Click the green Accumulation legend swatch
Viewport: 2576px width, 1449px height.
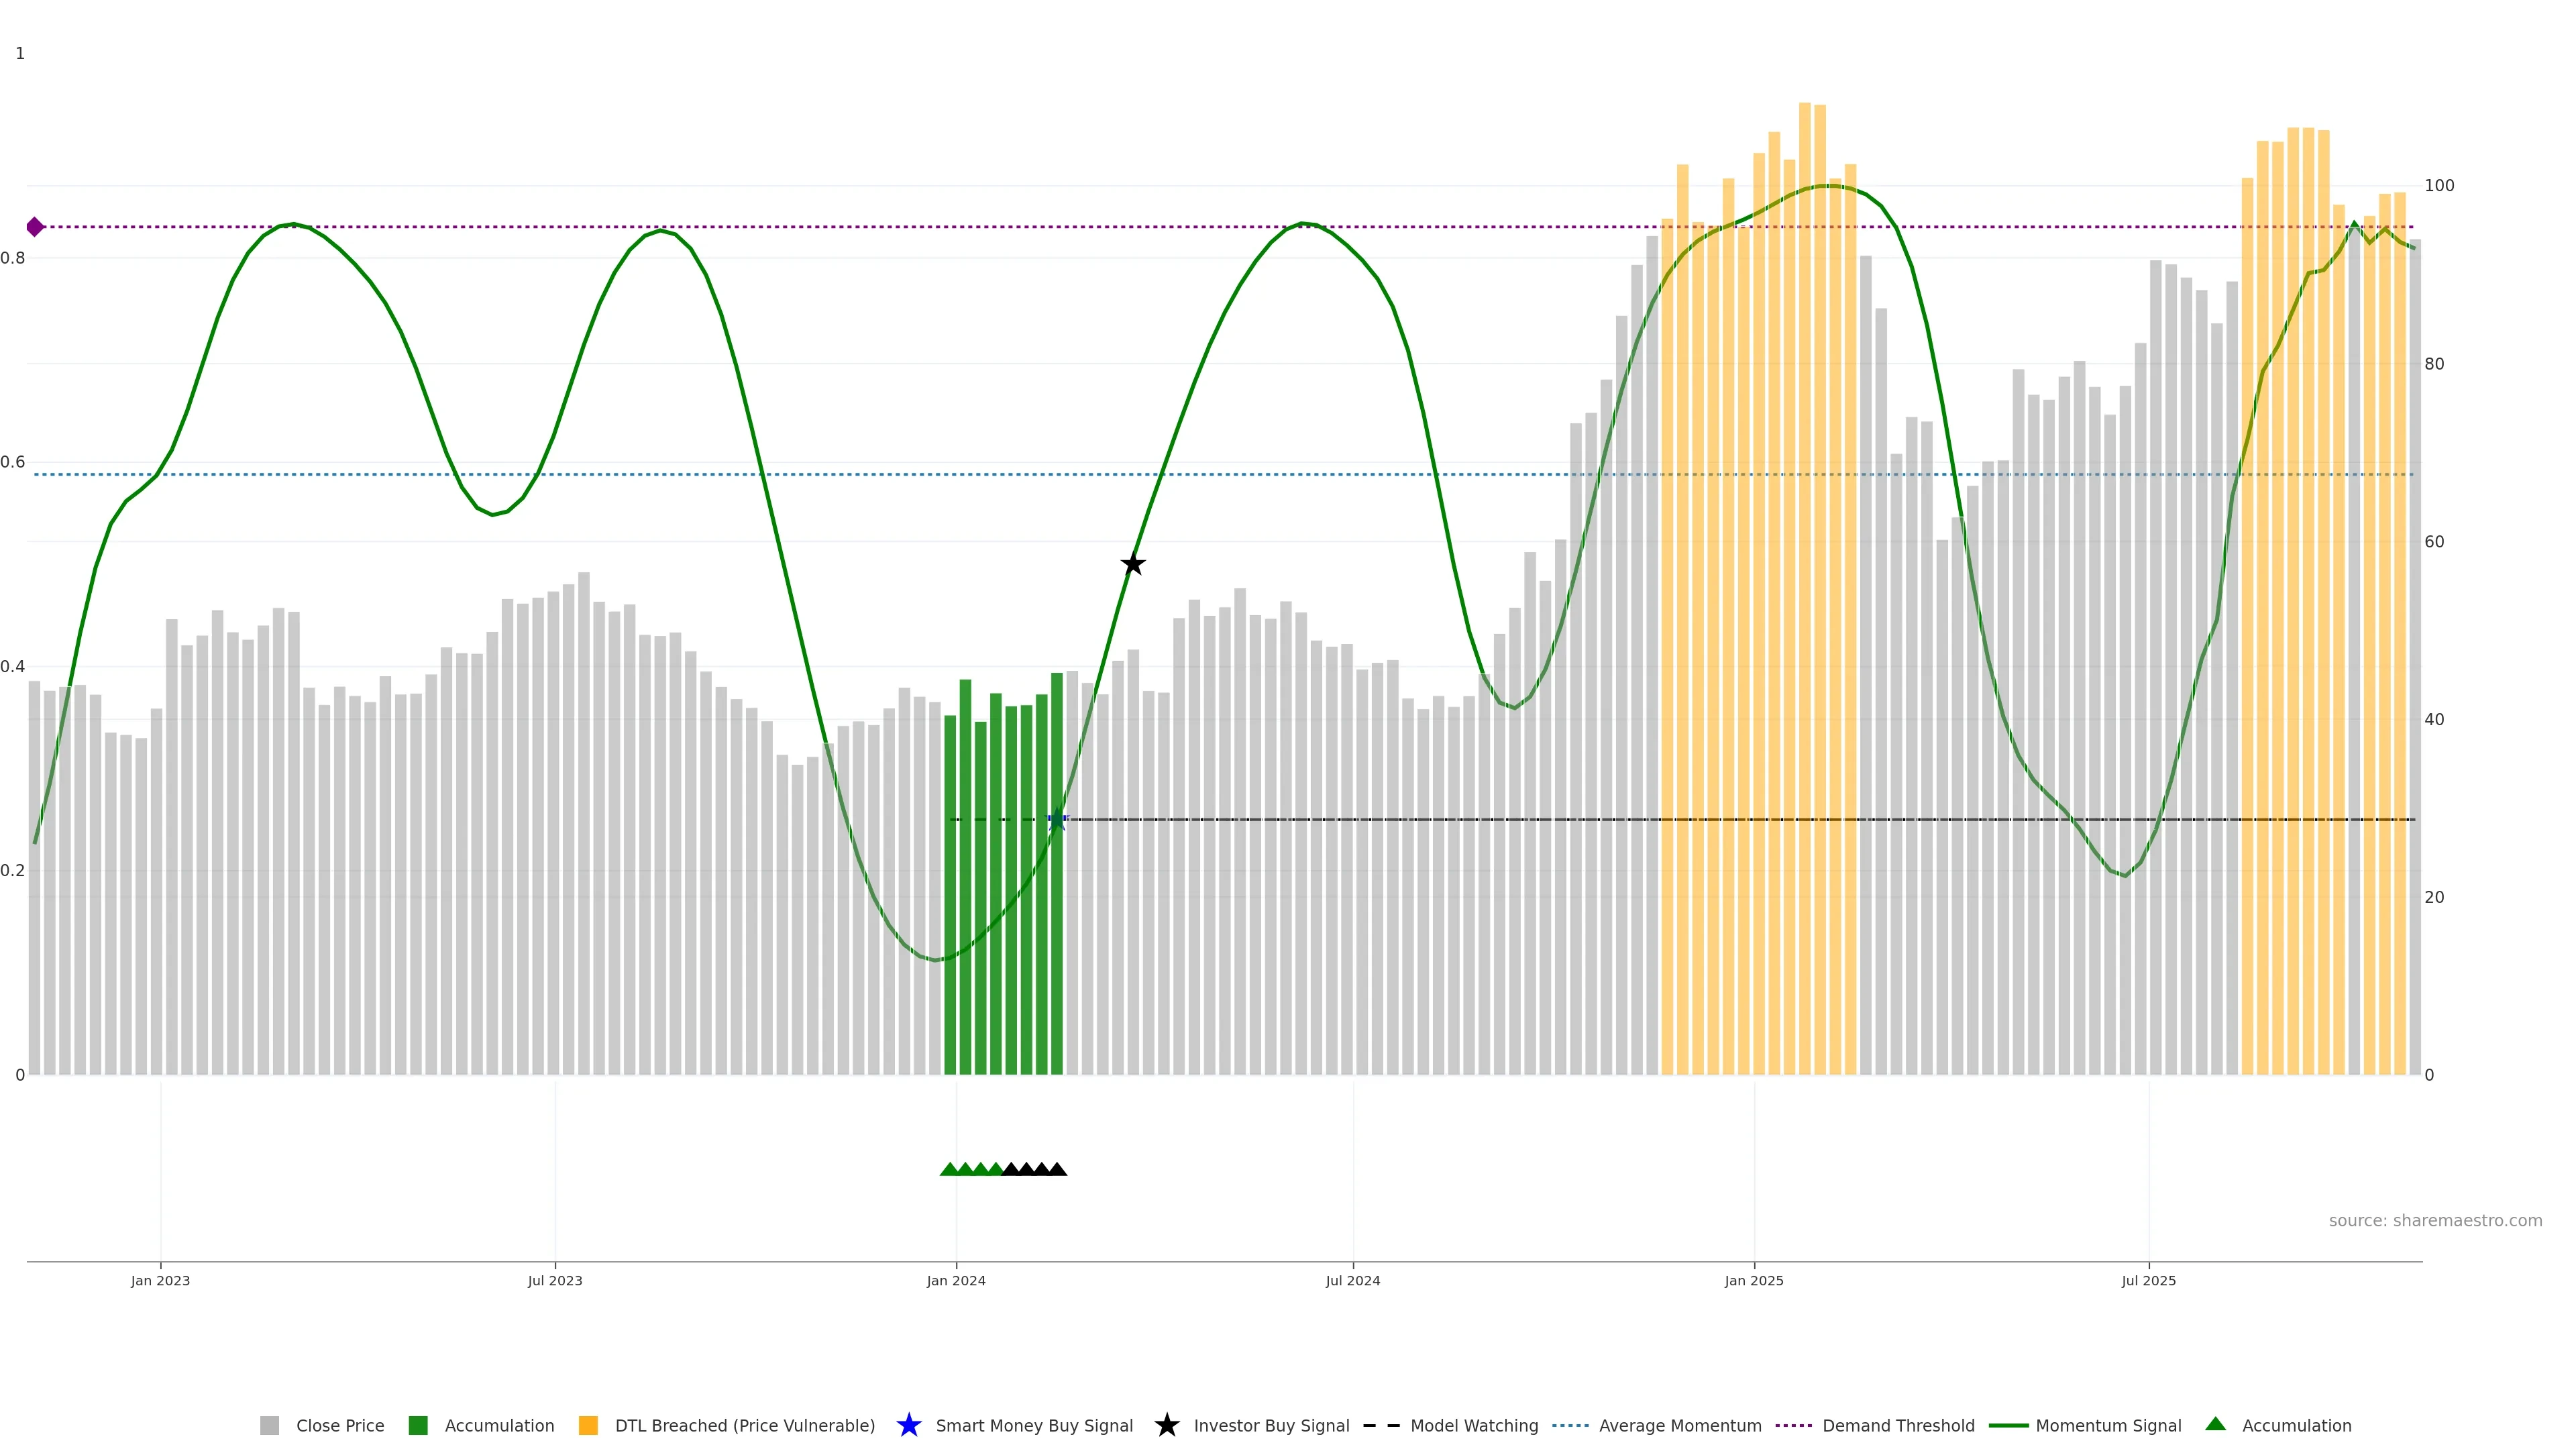418,1426
